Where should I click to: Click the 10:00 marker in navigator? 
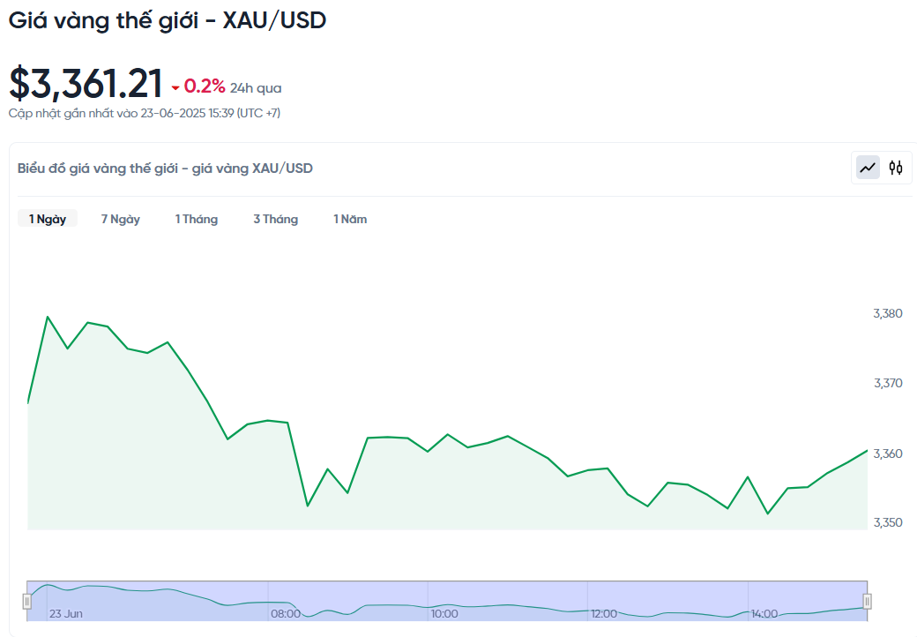444,613
